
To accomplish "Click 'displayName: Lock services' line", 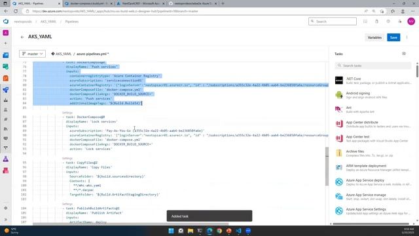I will 92,121.
